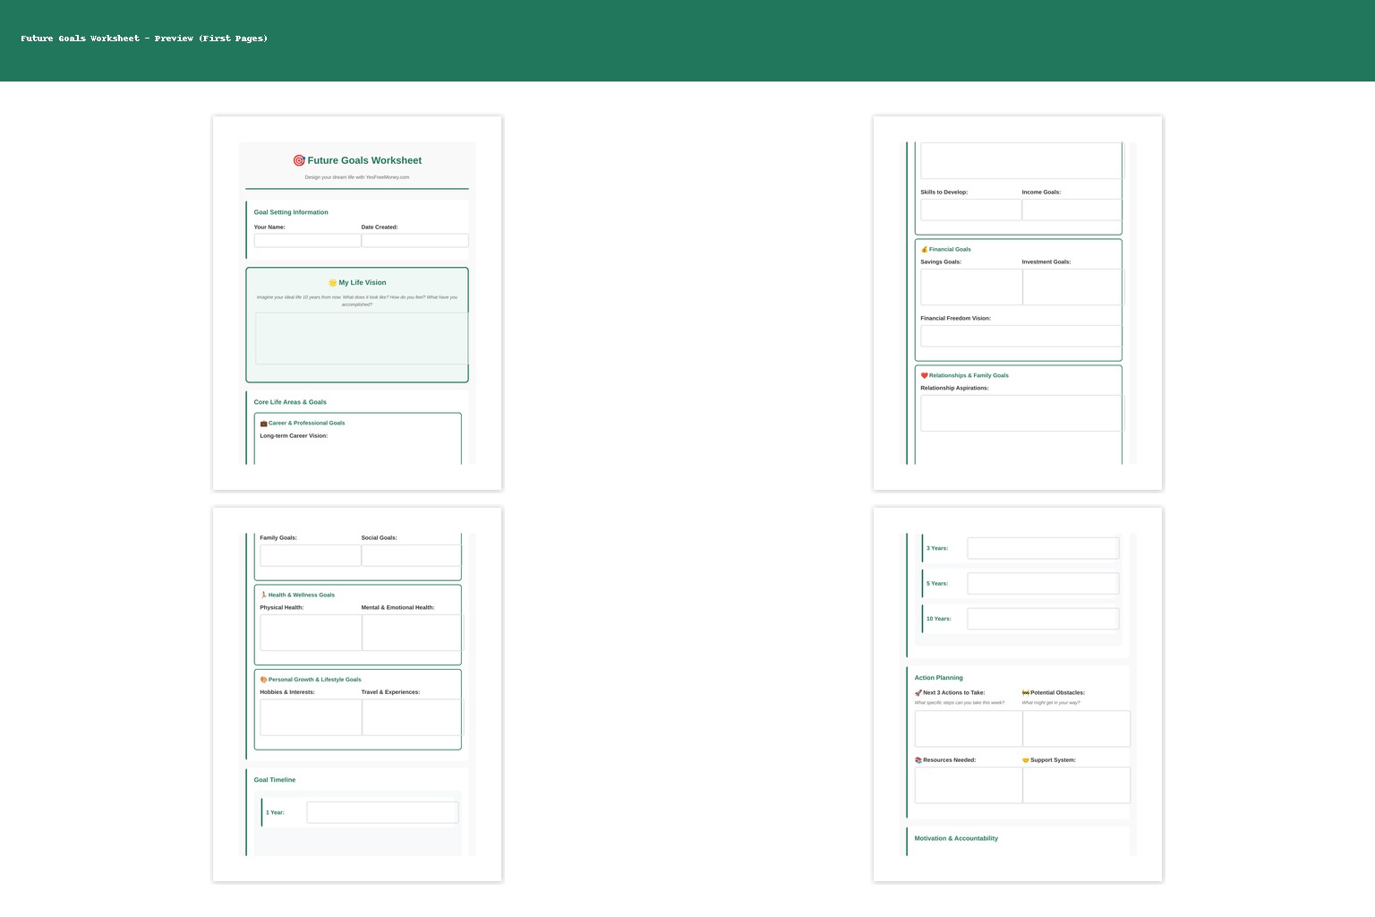Click the heart icon beside Relationships & Family Goals
Viewport: 1375px width, 917px height.
[925, 376]
